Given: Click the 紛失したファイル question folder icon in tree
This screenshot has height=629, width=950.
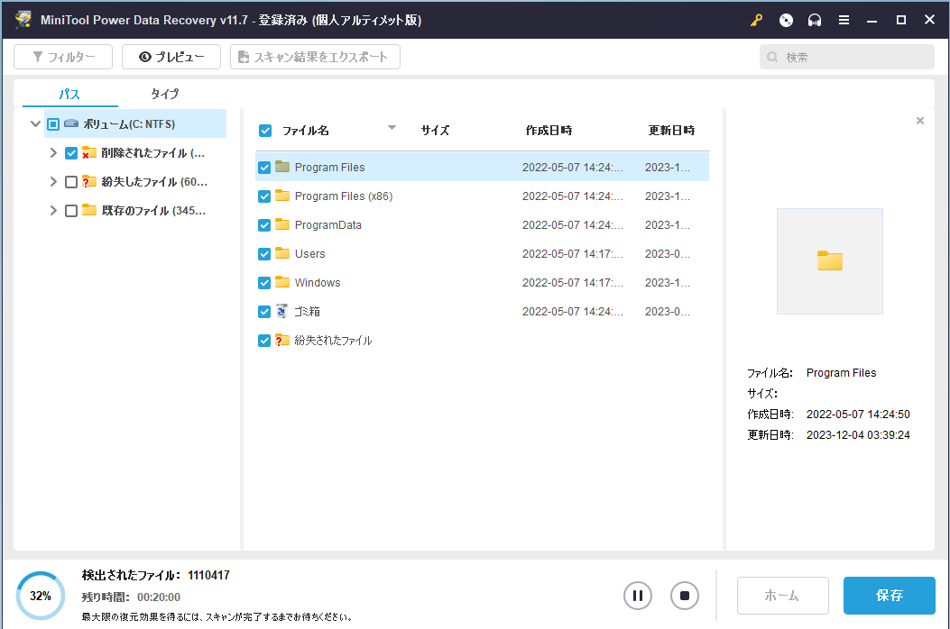Looking at the screenshot, I should pos(89,182).
